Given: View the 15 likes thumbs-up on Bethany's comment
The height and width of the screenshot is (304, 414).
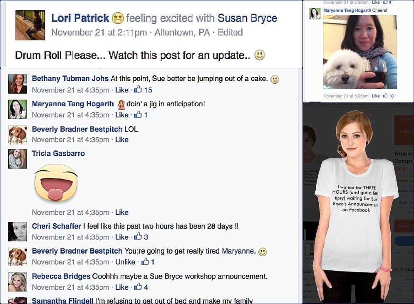Looking at the screenshot, I should tap(143, 90).
